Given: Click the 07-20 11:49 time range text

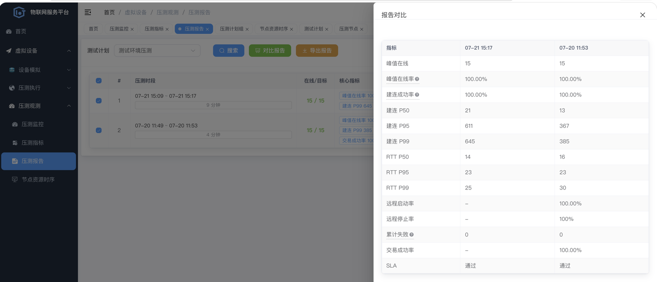Looking at the screenshot, I should [166, 125].
